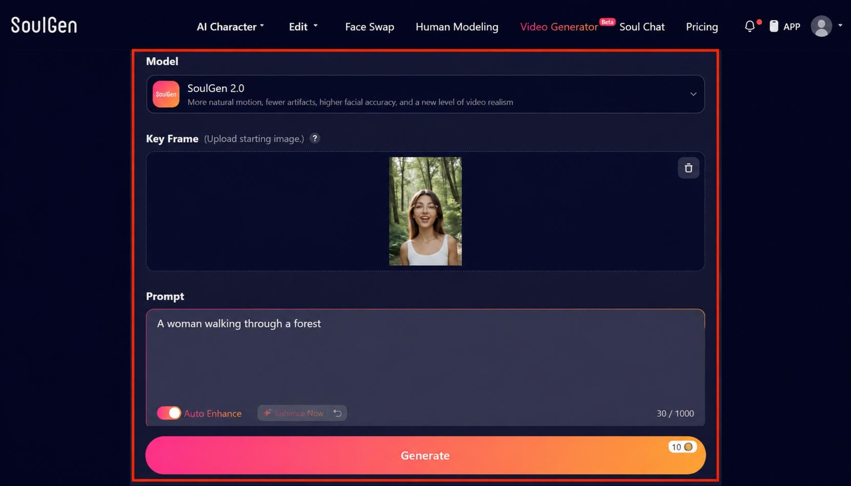The width and height of the screenshot is (851, 486).
Task: Click the Generate button
Action: point(425,455)
